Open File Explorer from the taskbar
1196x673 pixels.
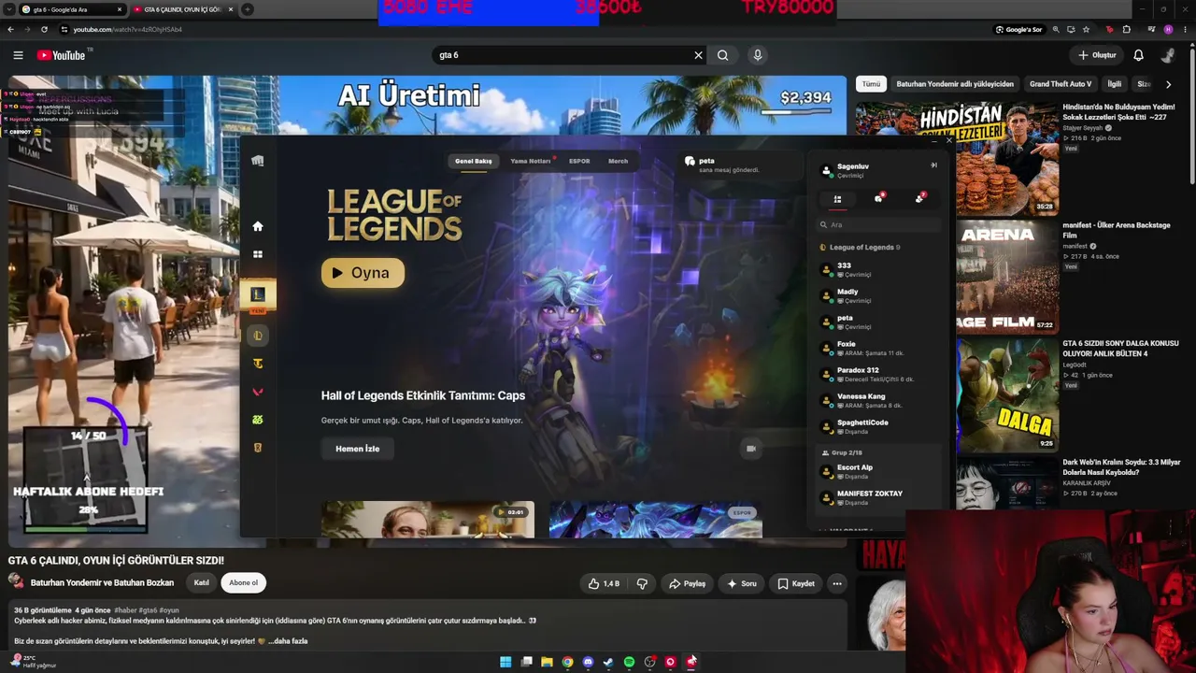pyautogui.click(x=547, y=662)
